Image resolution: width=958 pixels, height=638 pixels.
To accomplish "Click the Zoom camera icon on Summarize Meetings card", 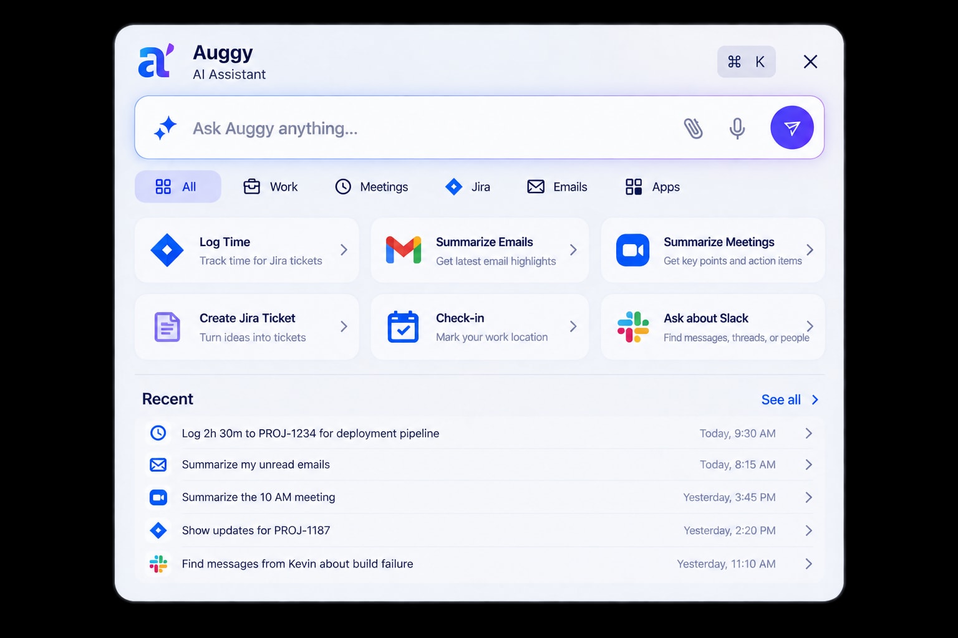I will 632,250.
